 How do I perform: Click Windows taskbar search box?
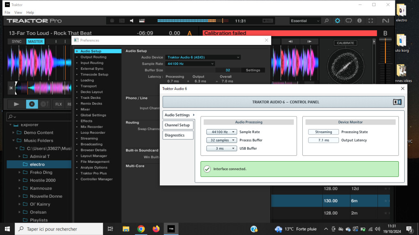(x=59, y=229)
